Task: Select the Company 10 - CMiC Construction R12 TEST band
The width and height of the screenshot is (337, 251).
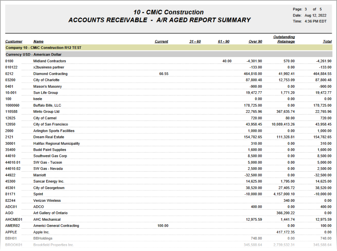Action: [169, 47]
